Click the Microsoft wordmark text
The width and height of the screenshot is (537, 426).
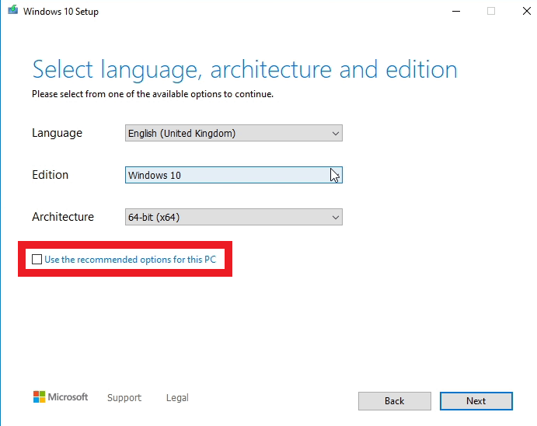pyautogui.click(x=68, y=397)
